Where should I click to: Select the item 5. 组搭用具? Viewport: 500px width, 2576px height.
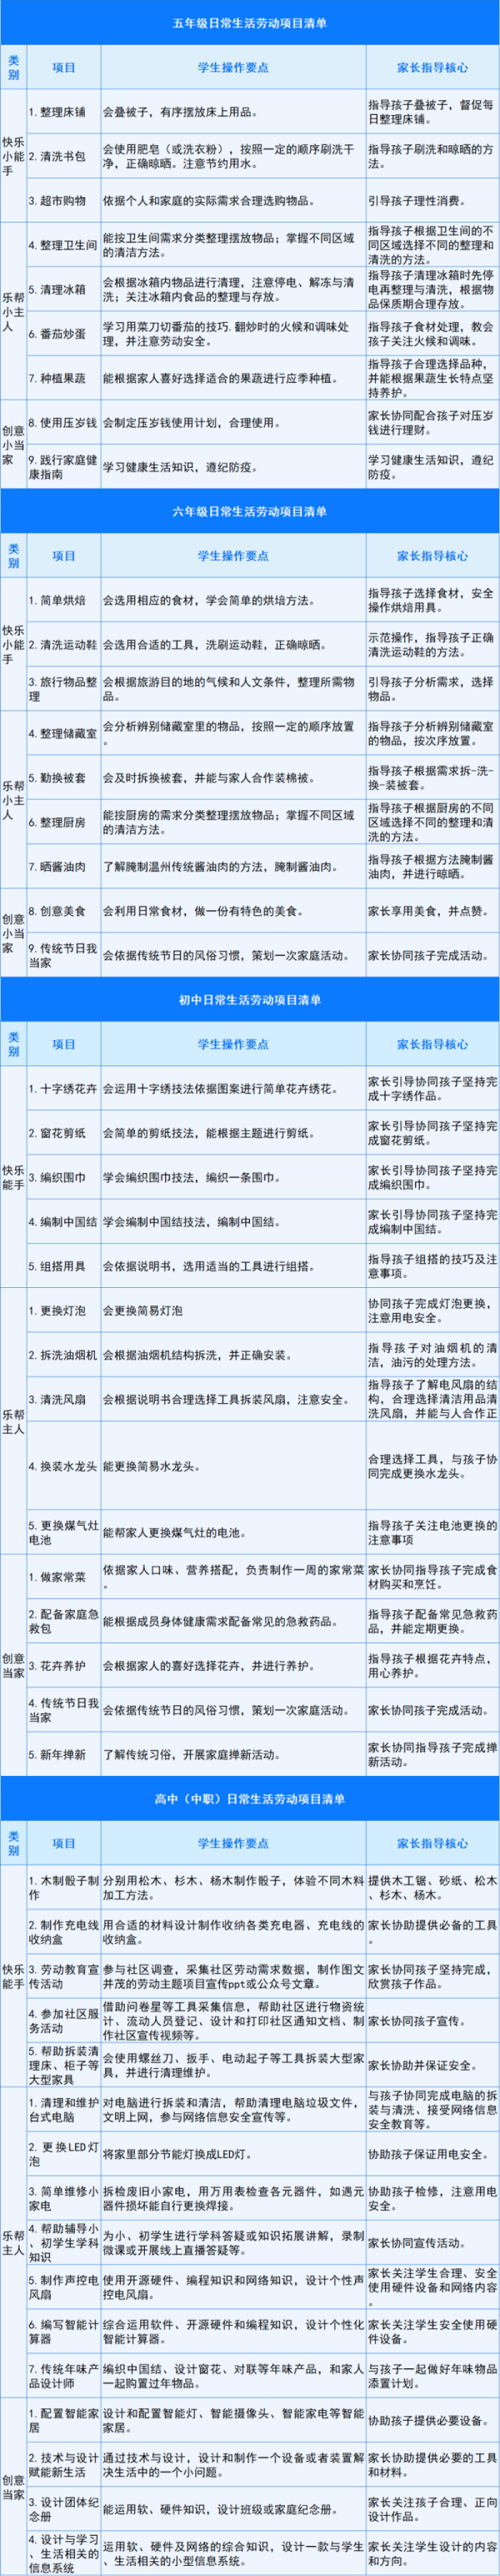[57, 1265]
